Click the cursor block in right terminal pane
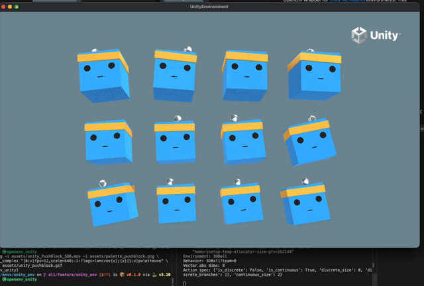The width and height of the screenshot is (424, 286). [184, 283]
